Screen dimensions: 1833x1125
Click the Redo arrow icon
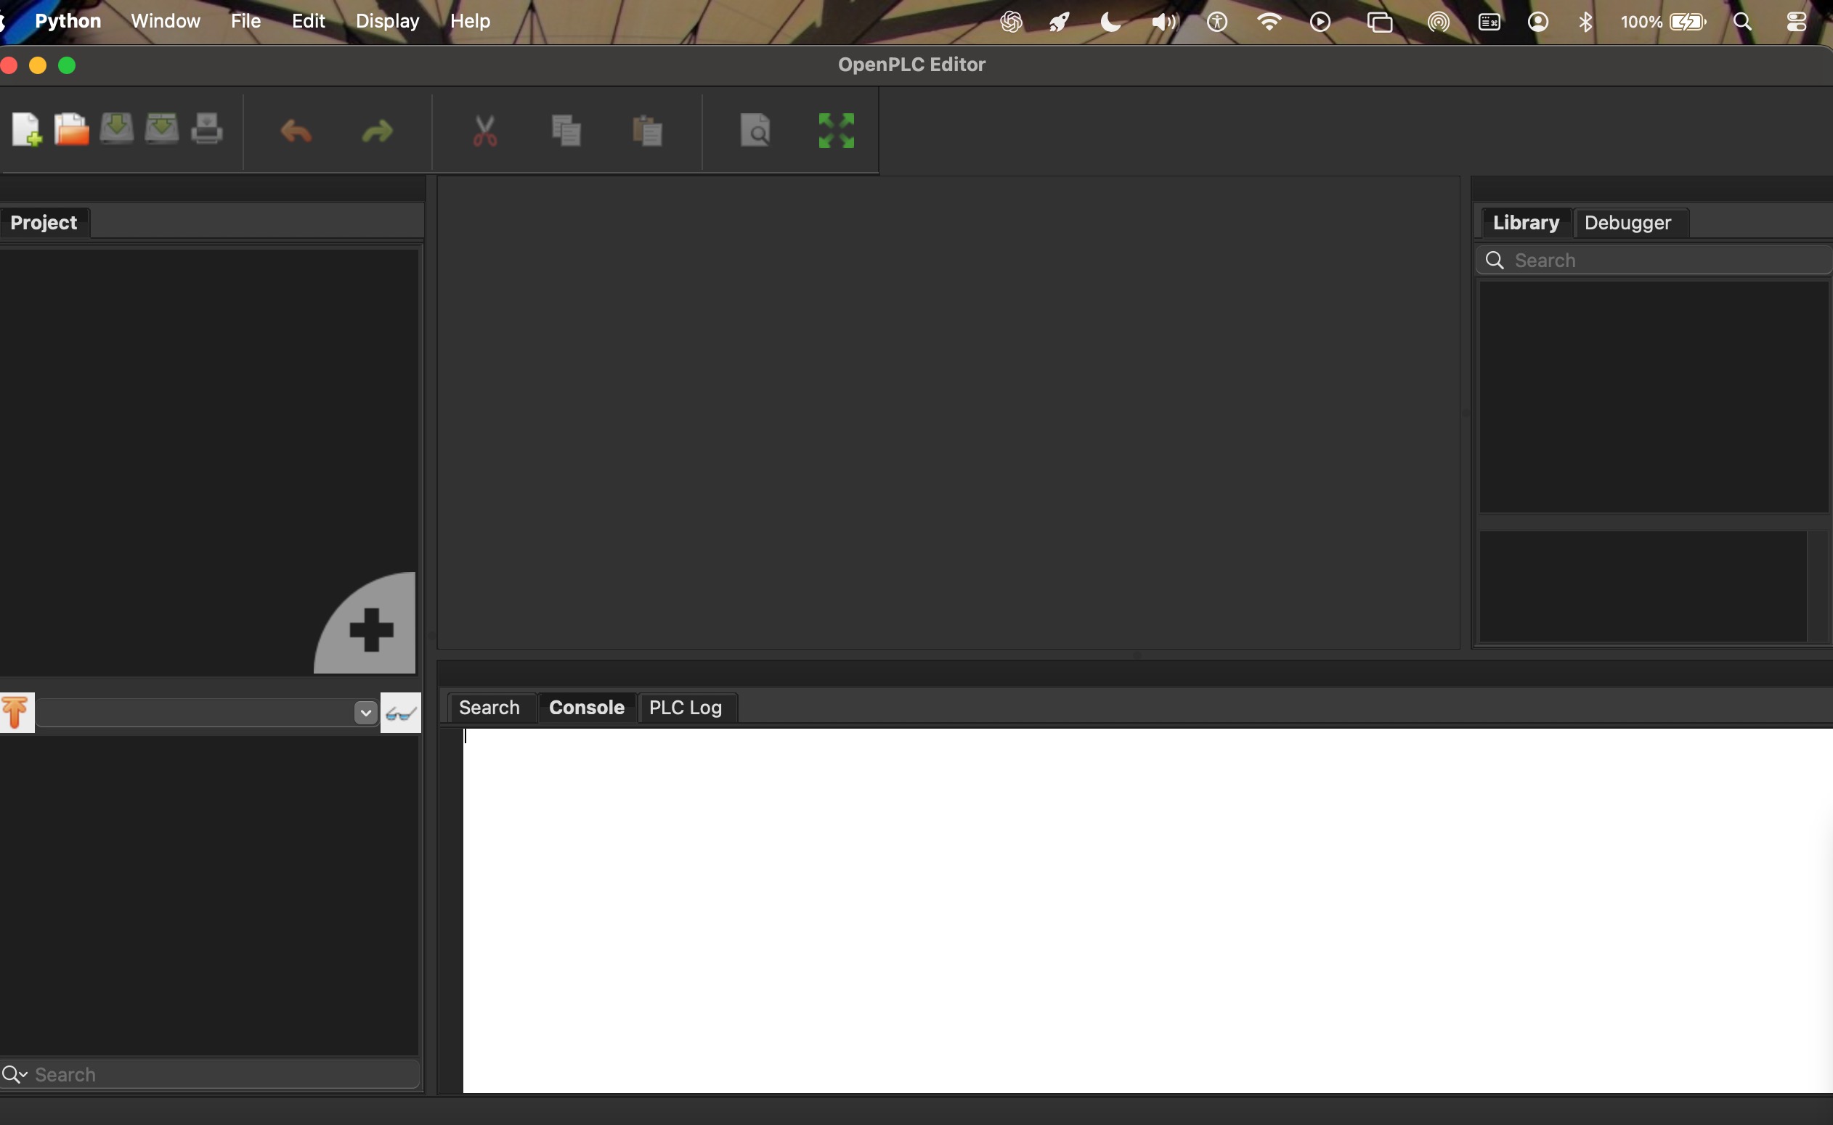click(378, 131)
